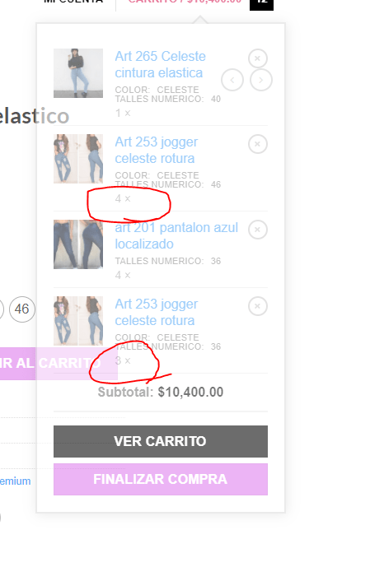Remove Art 265 Celeste cintura elastica item
The image size is (384, 567).
(258, 58)
